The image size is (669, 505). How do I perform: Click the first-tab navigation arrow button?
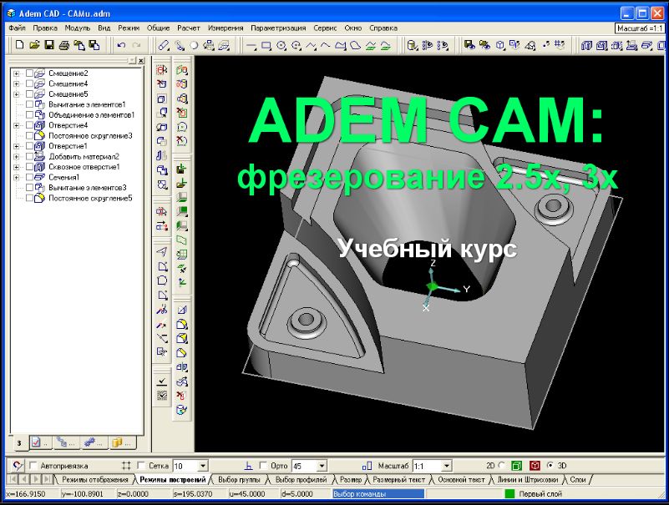(x=13, y=479)
